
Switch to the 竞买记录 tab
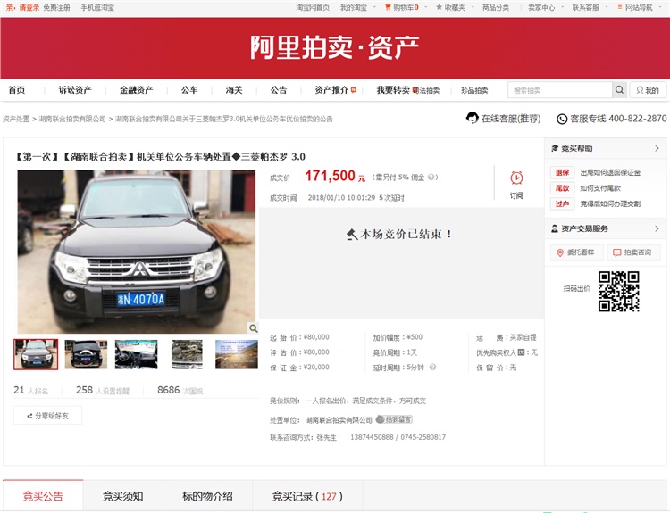pos(306,496)
